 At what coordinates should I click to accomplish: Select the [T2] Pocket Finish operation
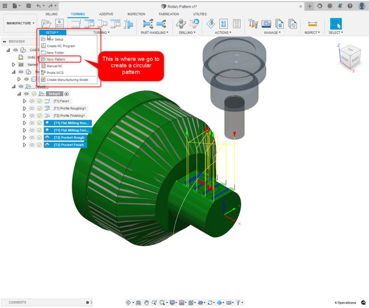point(69,145)
